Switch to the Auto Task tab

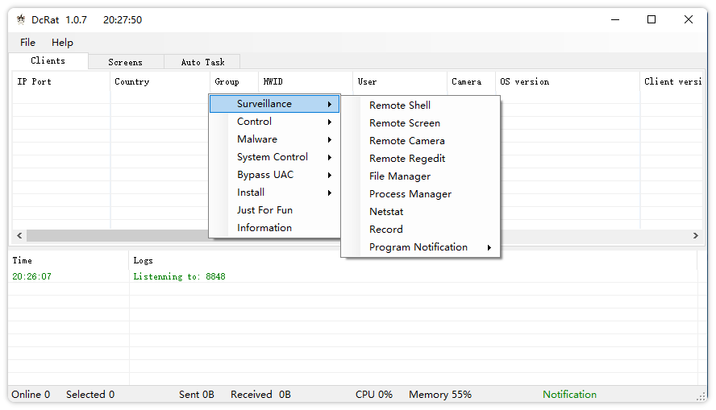(202, 62)
